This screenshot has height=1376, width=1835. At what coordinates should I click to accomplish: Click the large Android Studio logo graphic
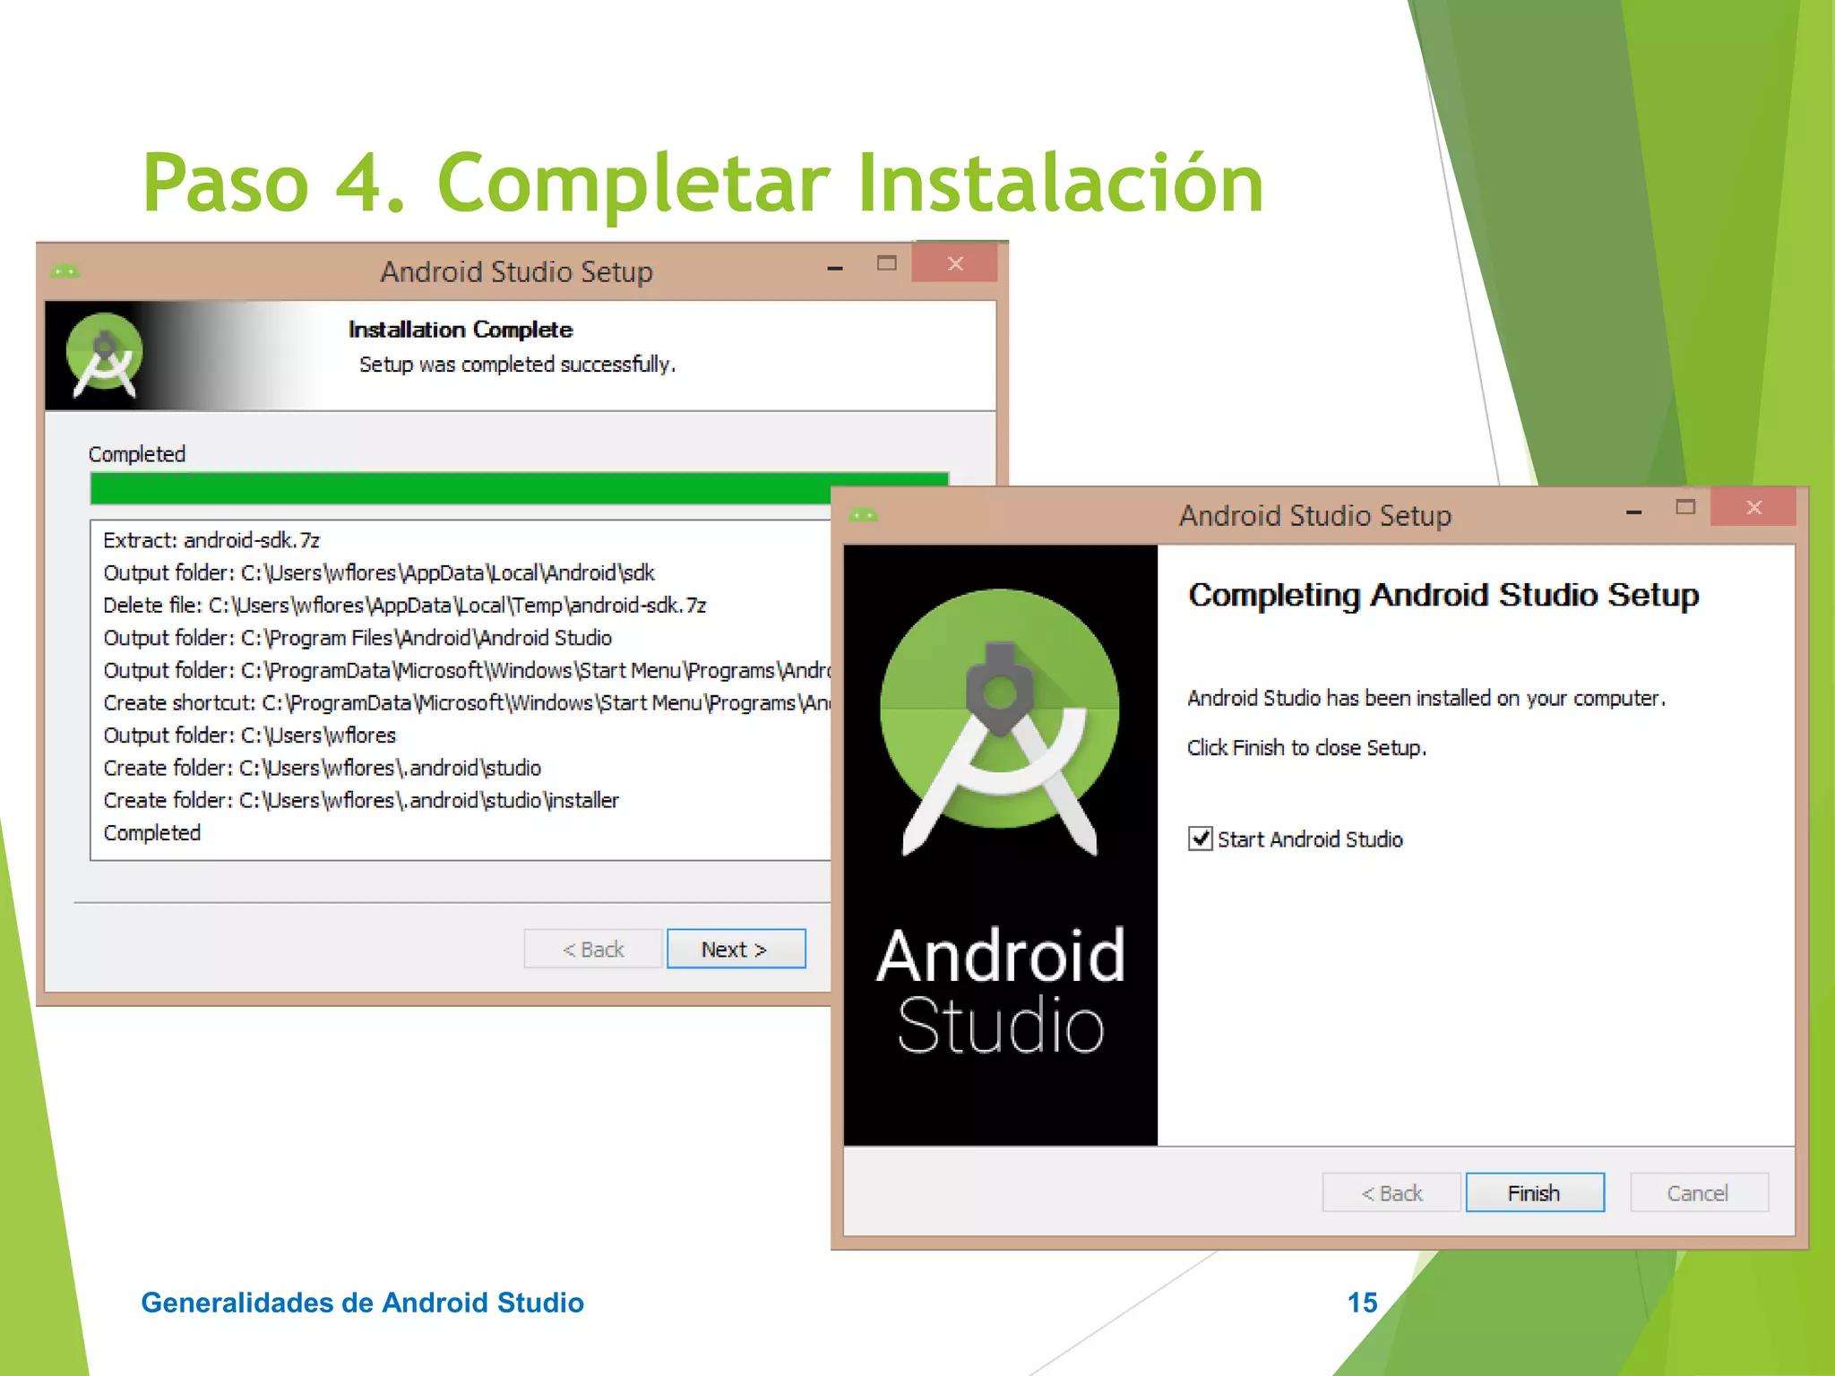click(1000, 722)
